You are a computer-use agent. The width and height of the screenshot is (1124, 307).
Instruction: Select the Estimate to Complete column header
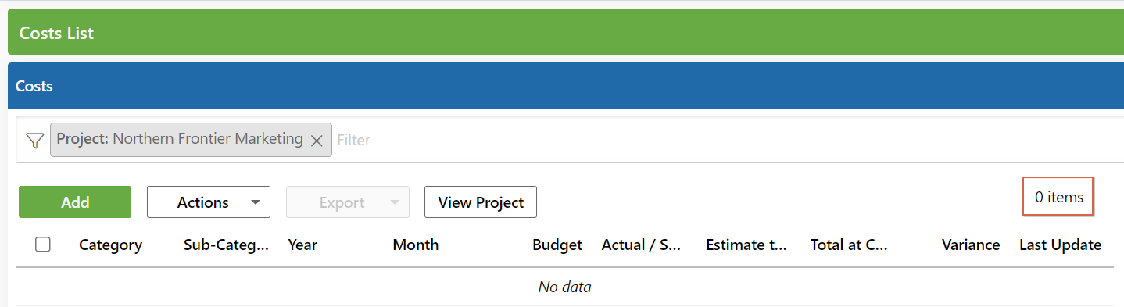tap(746, 245)
